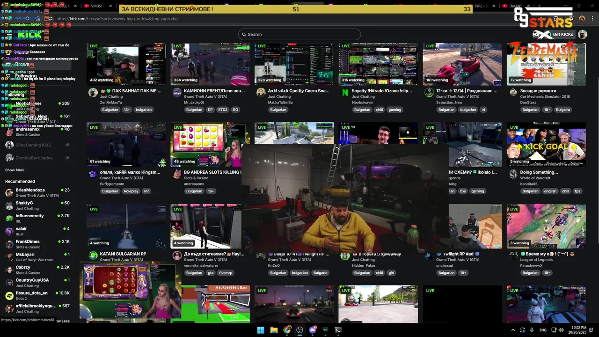The height and width of the screenshot is (337, 599).
Task: Open Hidden_Faker's avatar
Action: click(x=345, y=256)
